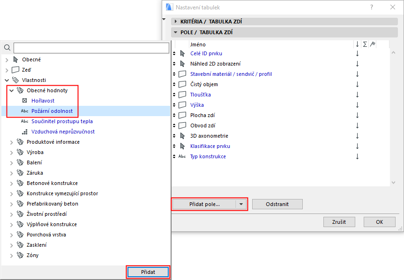Click the Vlastnosti tag icon
Viewport: 404px width, 280px height.
[15, 80]
